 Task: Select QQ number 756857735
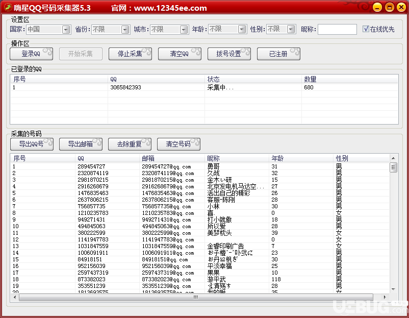tap(91, 206)
